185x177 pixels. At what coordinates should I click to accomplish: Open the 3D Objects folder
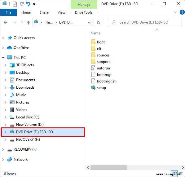pos(25,65)
